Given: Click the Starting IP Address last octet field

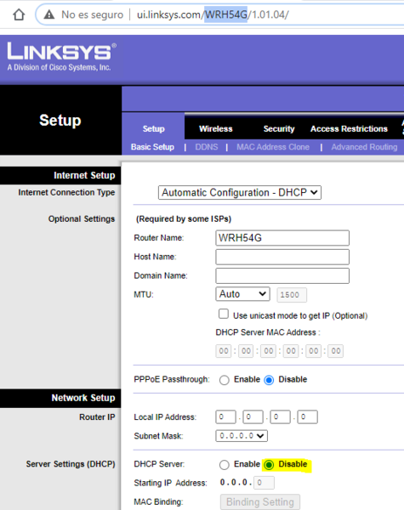Looking at the screenshot, I should [264, 483].
